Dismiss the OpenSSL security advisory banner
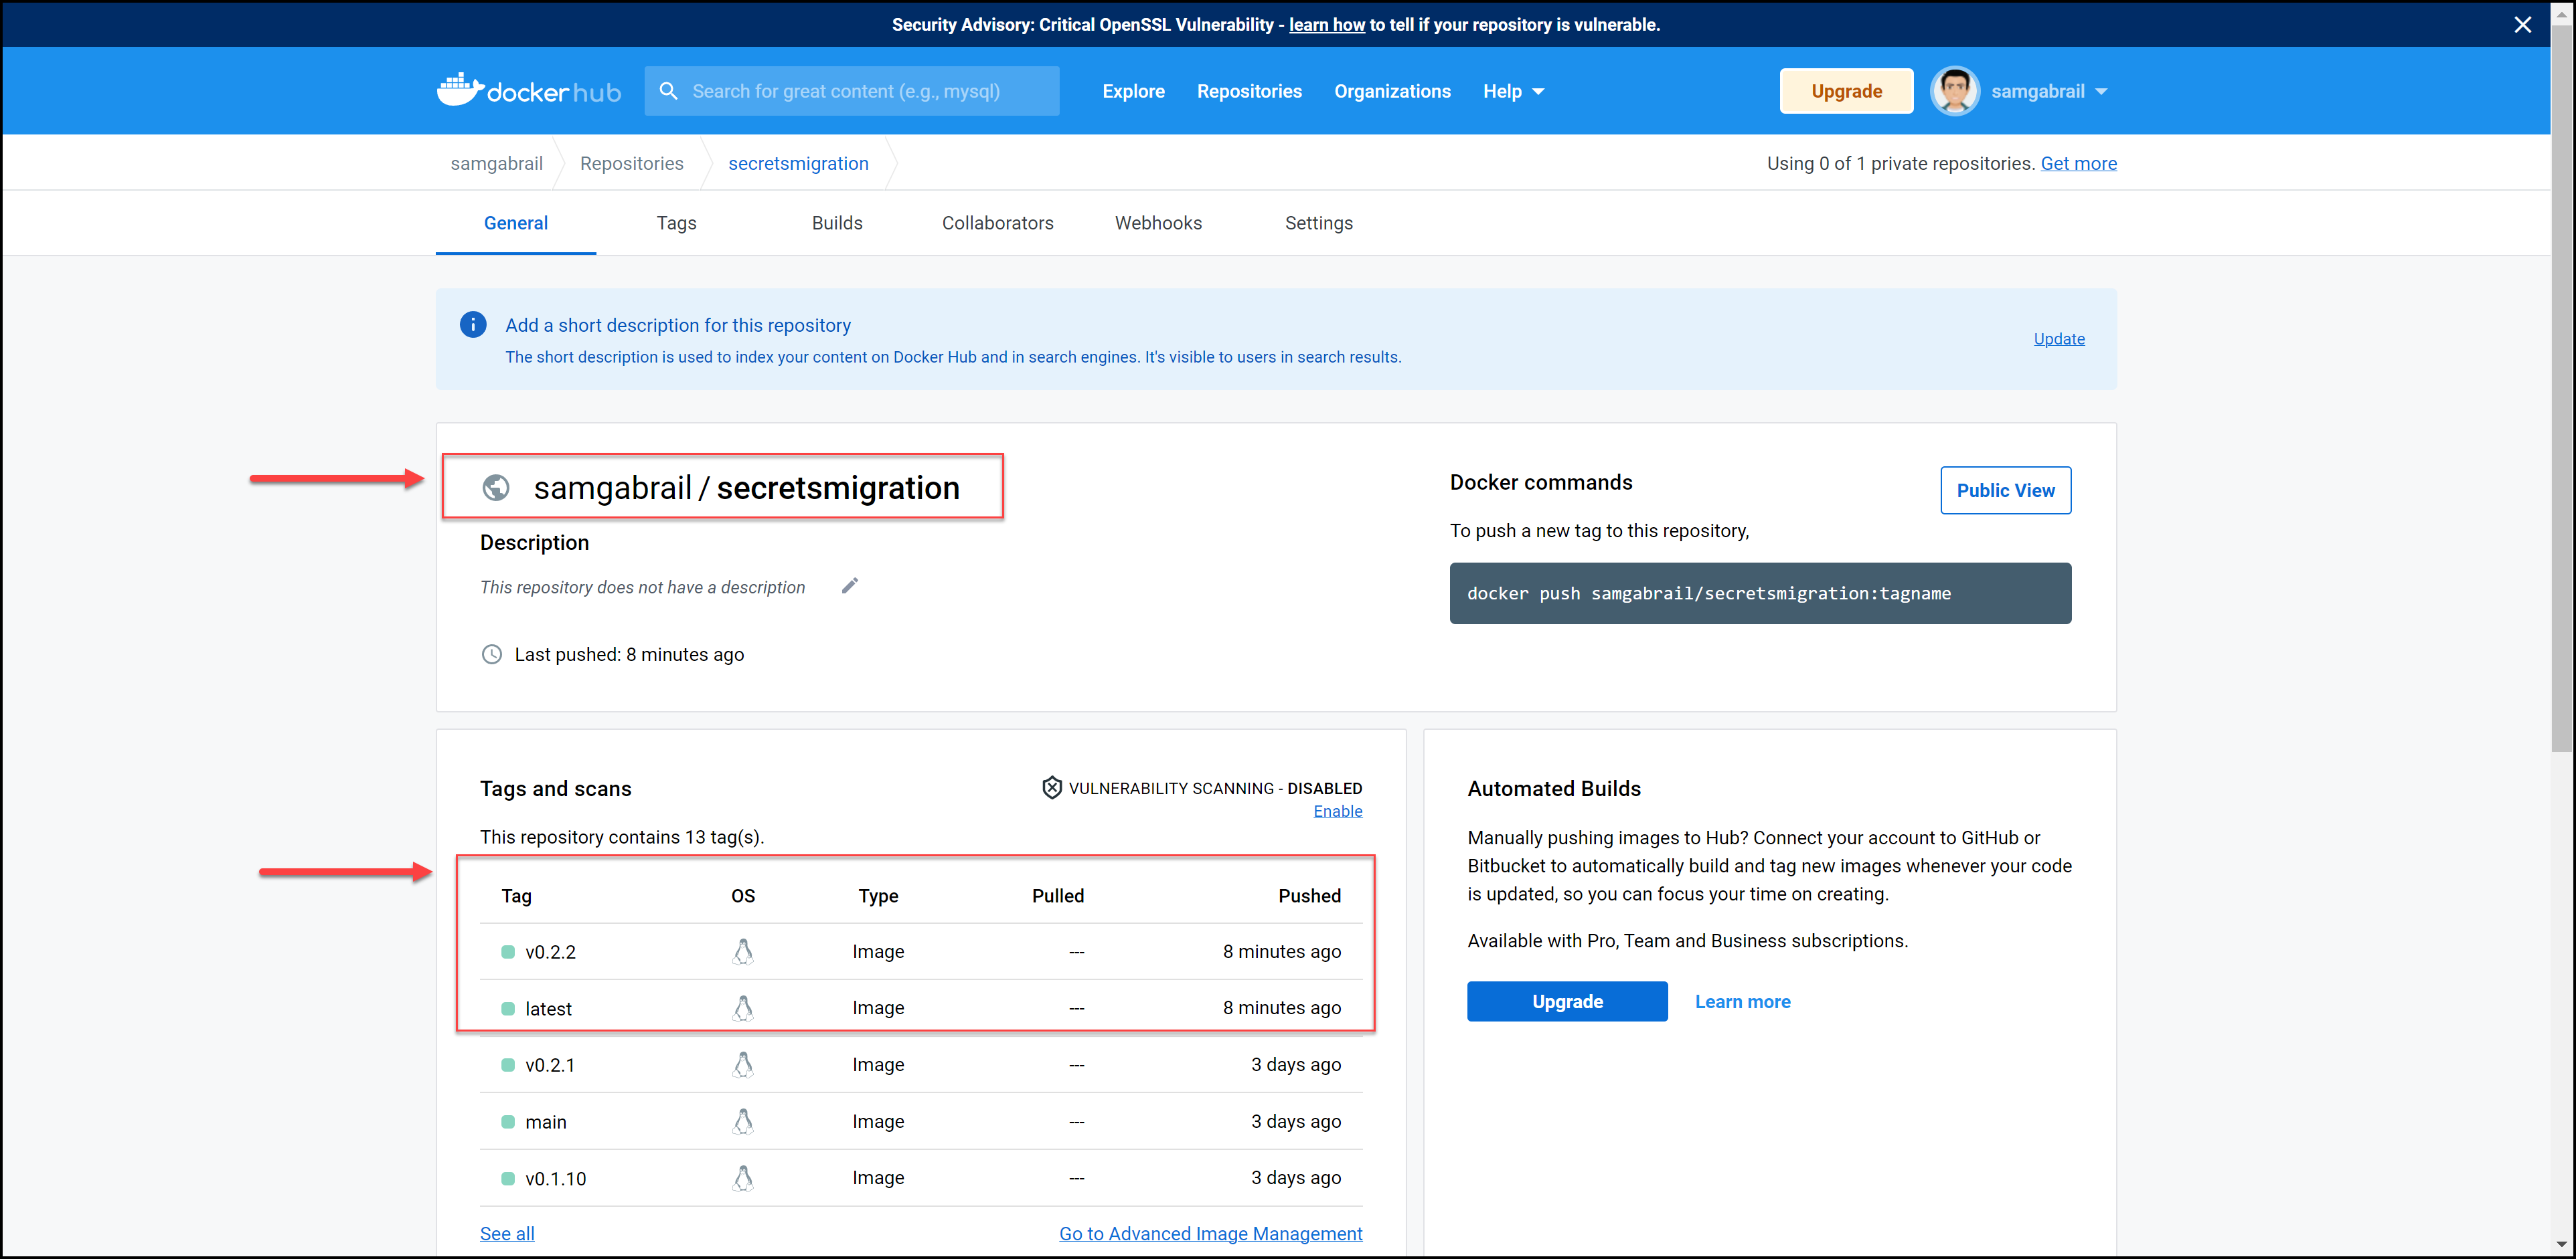The height and width of the screenshot is (1259, 2576). tap(2522, 24)
